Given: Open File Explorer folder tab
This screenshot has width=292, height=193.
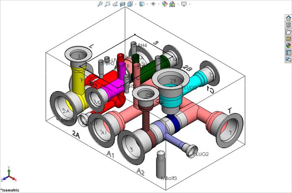Looking at the screenshot, I should click(x=288, y=32).
